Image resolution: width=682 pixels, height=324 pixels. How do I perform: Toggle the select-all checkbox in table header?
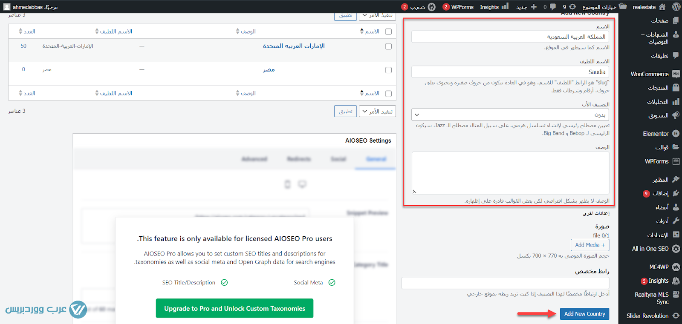[388, 32]
